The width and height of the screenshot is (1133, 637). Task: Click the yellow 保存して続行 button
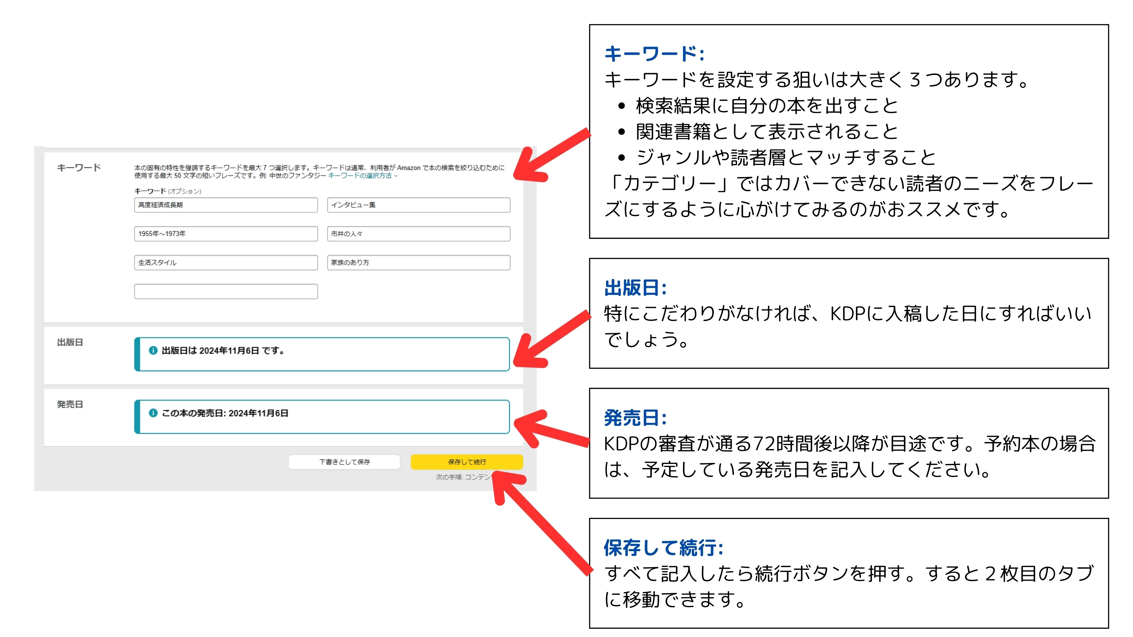(x=467, y=462)
